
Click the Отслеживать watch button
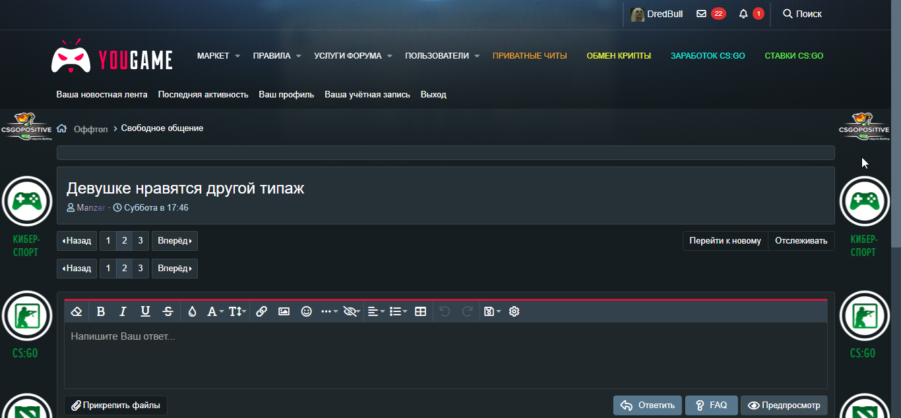pyautogui.click(x=801, y=241)
